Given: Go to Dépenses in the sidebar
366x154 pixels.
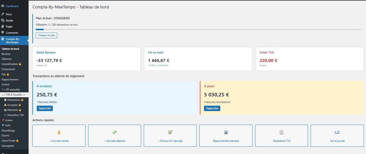Looking at the screenshot, I should pyautogui.click(x=7, y=59).
